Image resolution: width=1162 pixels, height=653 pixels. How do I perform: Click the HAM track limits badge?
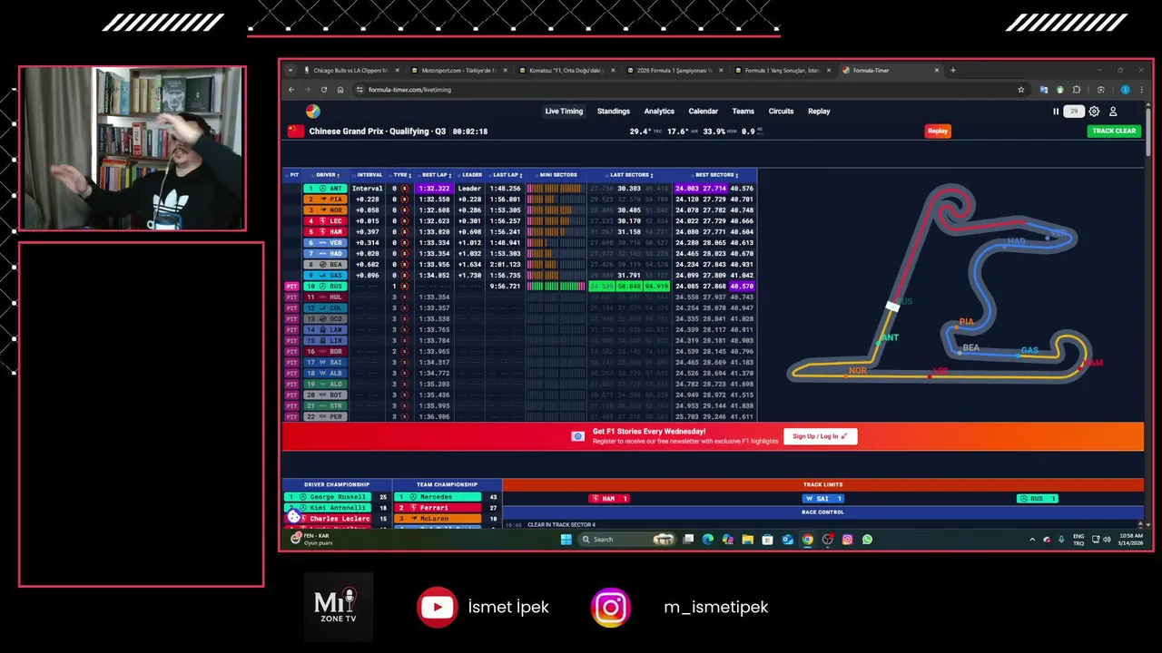[x=608, y=498]
